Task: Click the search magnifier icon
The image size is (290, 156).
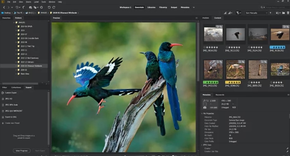Action: (x=262, y=7)
